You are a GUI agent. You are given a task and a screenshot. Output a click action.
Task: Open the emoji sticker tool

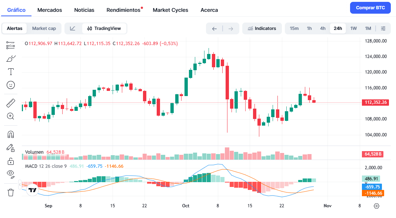[x=11, y=85]
